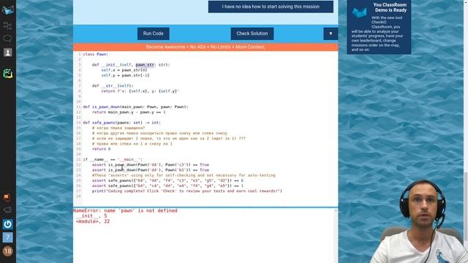Click the Run Code button

pos(153,34)
